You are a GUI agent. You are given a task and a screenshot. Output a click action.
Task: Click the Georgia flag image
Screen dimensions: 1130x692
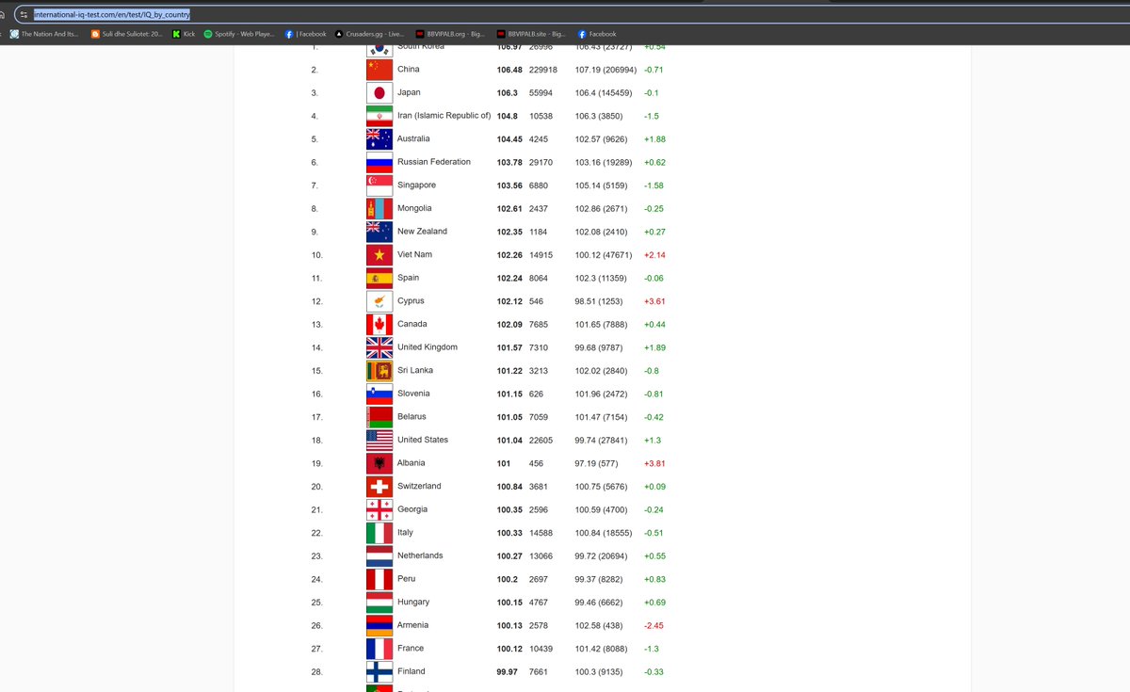(x=379, y=509)
